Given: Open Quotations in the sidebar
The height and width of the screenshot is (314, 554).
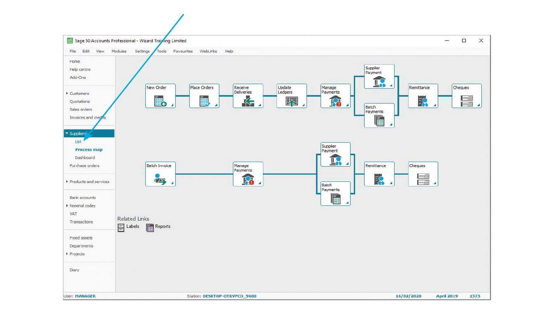Looking at the screenshot, I should tap(80, 101).
